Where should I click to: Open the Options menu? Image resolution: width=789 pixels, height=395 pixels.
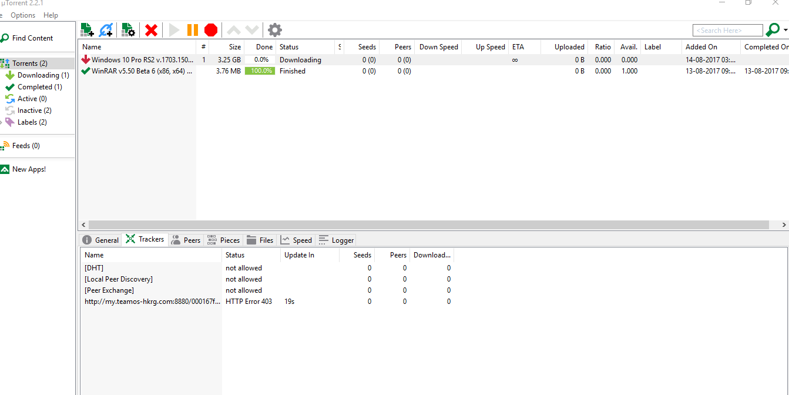tap(23, 15)
